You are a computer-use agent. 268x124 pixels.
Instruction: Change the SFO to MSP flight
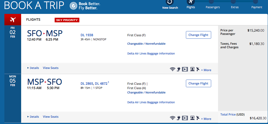(199, 35)
